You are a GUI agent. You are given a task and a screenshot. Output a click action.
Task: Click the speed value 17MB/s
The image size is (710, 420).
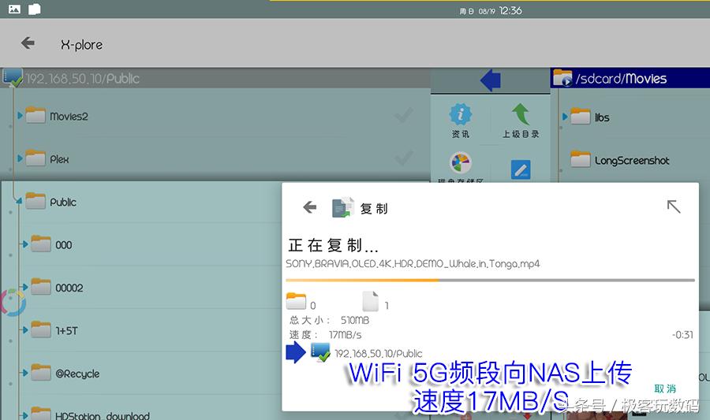(x=345, y=335)
